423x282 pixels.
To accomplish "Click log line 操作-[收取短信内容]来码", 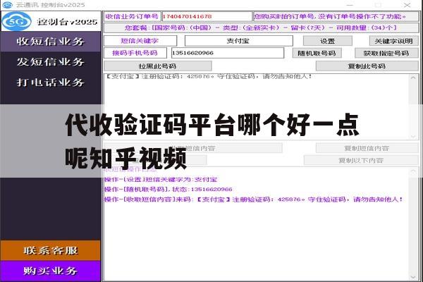I will click(254, 200).
